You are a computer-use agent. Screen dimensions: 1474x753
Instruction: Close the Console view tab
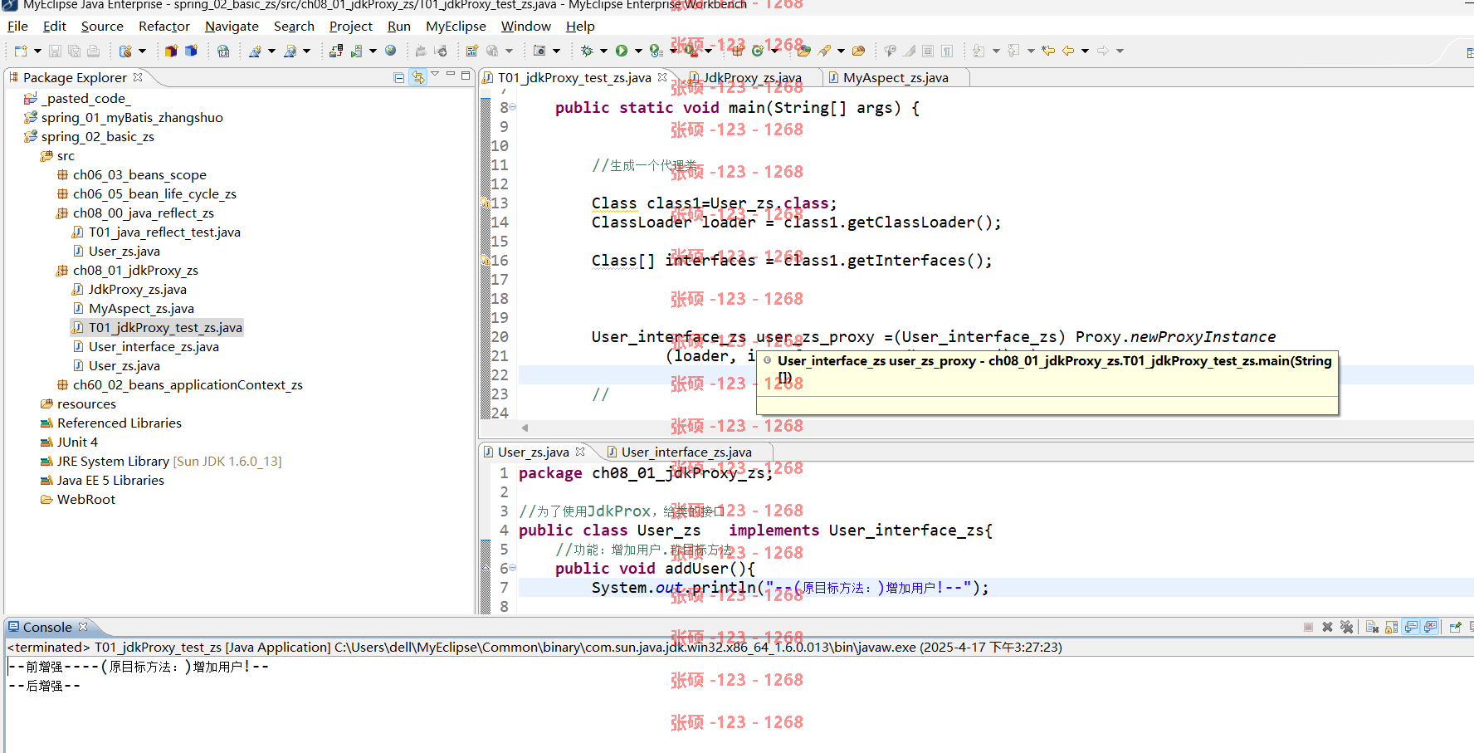pyautogui.click(x=83, y=627)
